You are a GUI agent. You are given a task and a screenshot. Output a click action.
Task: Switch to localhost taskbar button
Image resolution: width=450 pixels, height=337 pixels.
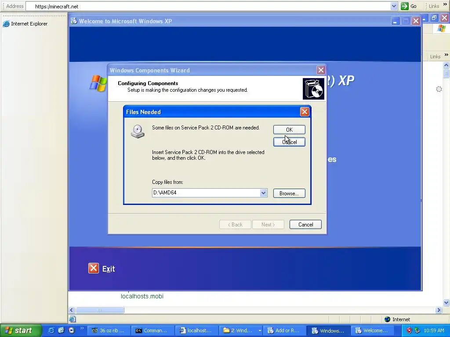196,330
